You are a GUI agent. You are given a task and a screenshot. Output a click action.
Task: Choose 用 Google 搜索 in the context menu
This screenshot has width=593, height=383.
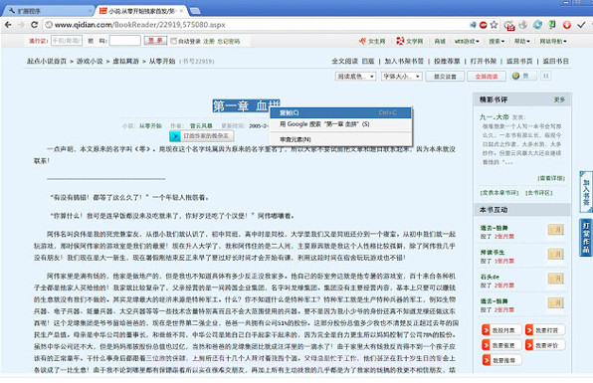coord(340,124)
